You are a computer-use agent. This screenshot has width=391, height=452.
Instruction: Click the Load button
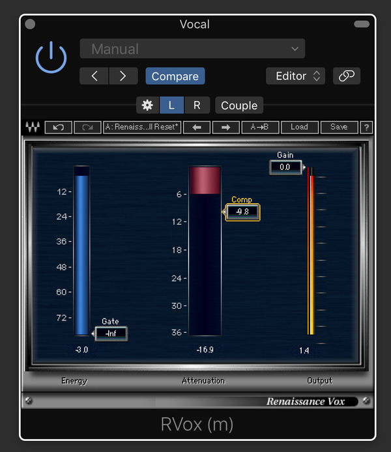[x=299, y=127]
